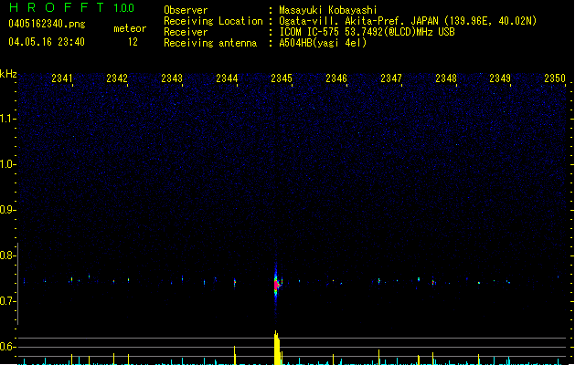Click the meteor count value 12
The image size is (575, 365).
pos(133,42)
